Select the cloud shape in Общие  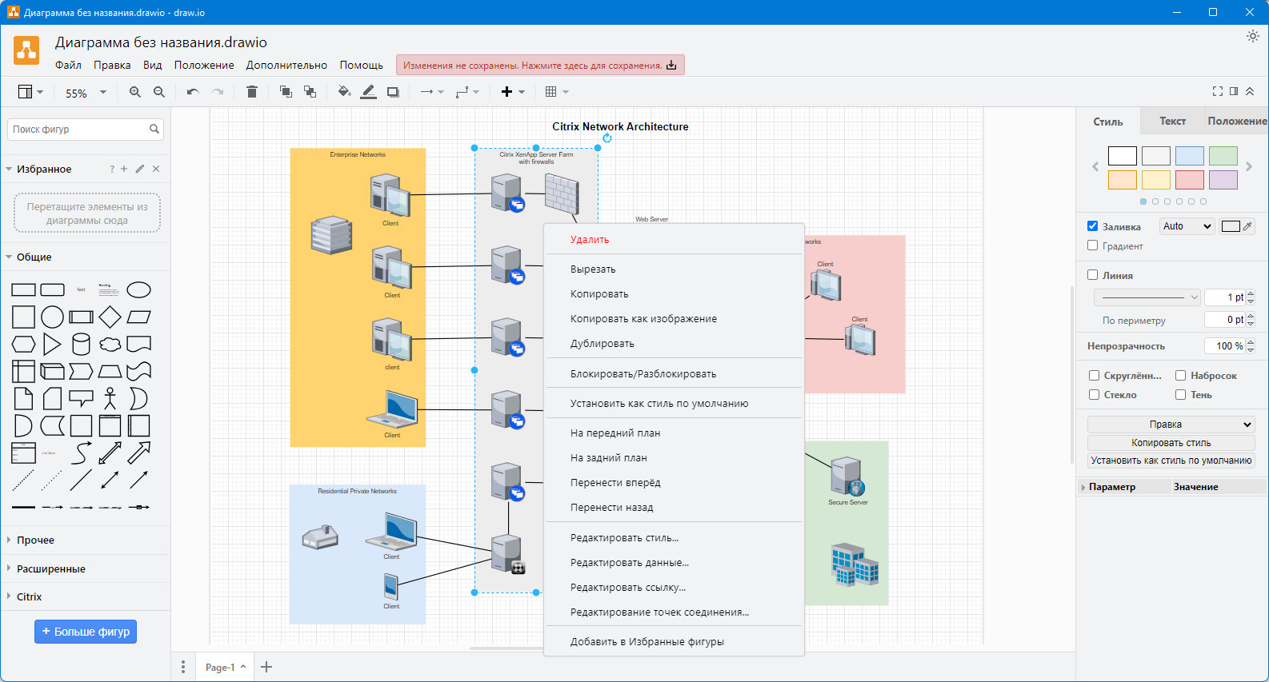point(110,344)
